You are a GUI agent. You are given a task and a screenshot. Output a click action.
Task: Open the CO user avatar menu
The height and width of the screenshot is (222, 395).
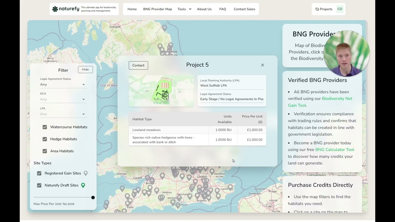click(340, 9)
